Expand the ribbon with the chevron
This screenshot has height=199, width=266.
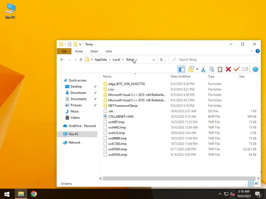pos(252,51)
